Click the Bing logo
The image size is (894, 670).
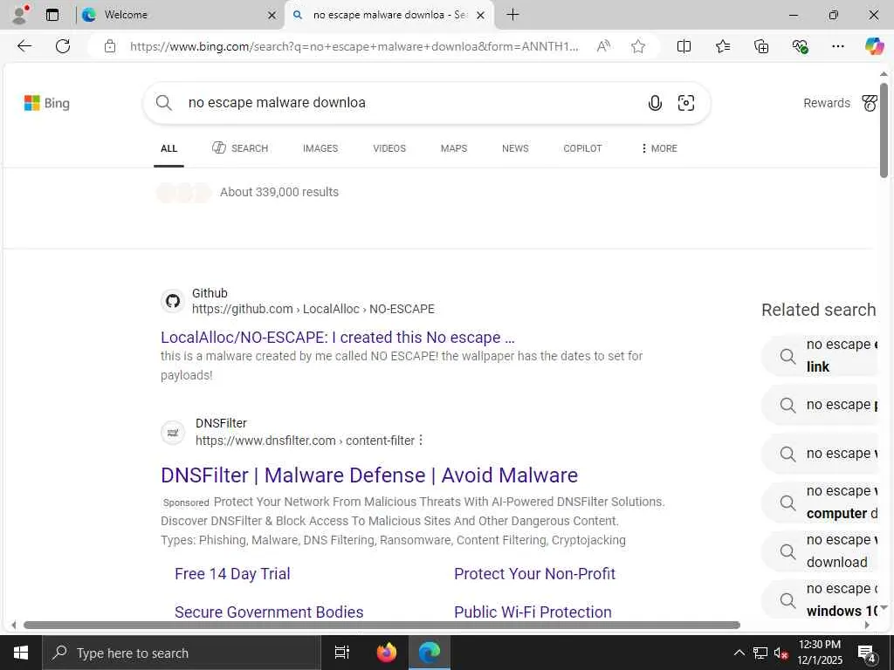pyautogui.click(x=47, y=103)
